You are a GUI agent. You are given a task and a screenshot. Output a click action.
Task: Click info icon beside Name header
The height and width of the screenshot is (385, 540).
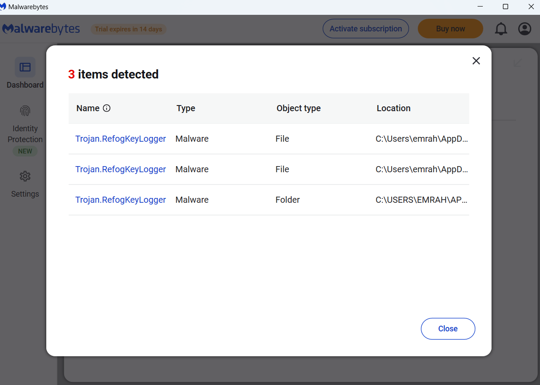point(107,108)
